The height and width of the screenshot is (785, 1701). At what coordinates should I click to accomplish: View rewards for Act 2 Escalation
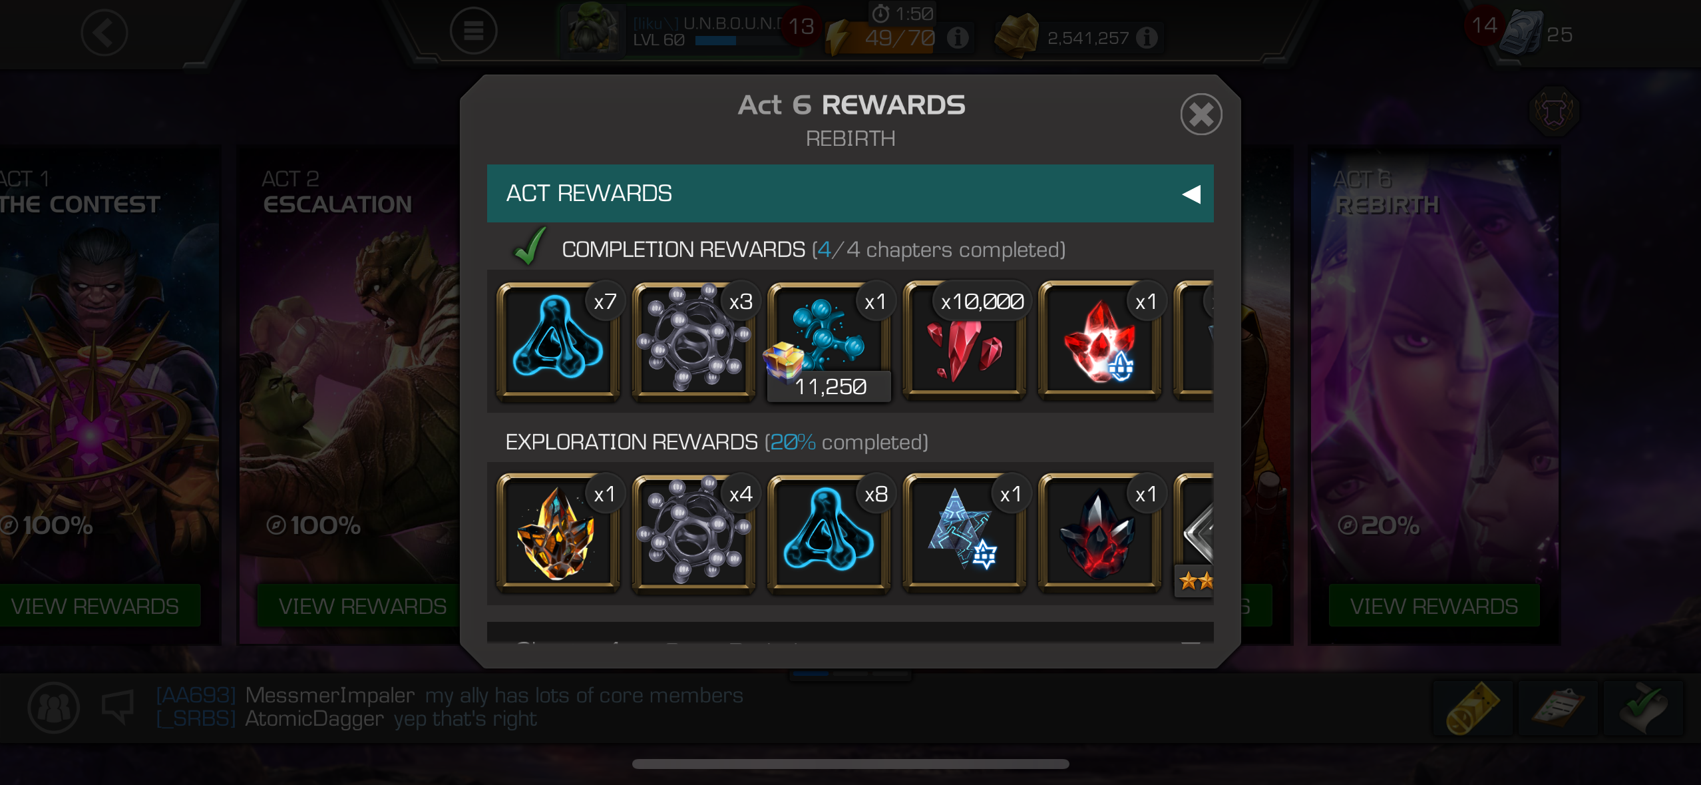tap(362, 606)
